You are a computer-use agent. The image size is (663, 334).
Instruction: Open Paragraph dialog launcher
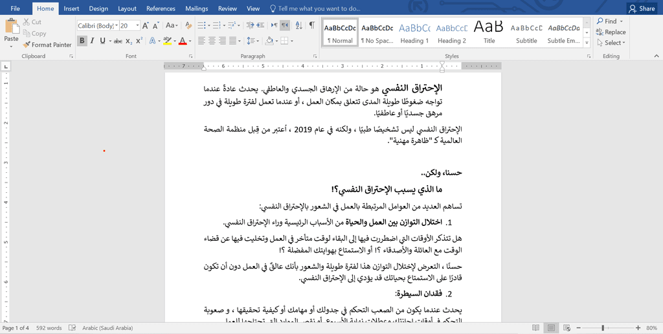(315, 56)
